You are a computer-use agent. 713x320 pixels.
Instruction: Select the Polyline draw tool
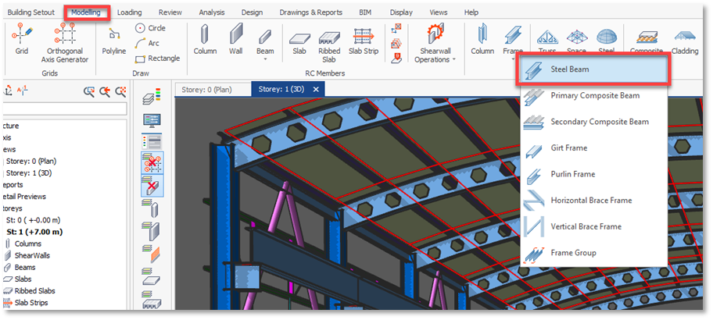(x=114, y=39)
